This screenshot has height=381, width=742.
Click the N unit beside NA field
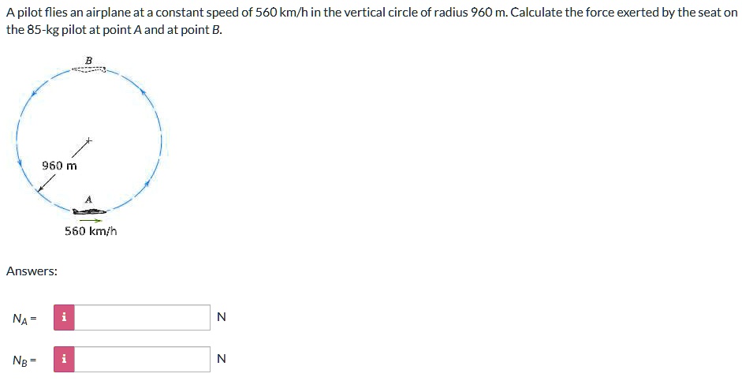(221, 318)
